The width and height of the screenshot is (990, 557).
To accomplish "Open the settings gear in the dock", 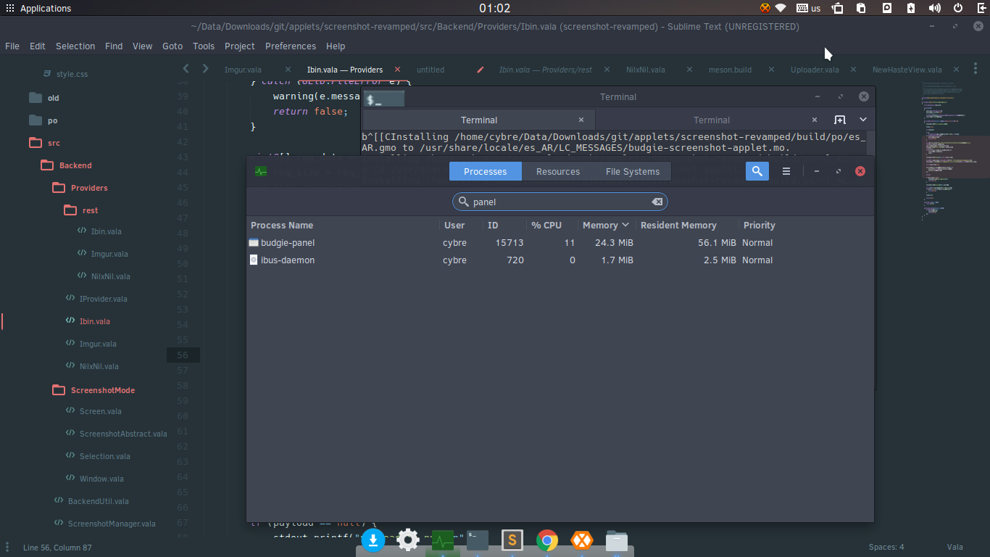I will pyautogui.click(x=408, y=540).
